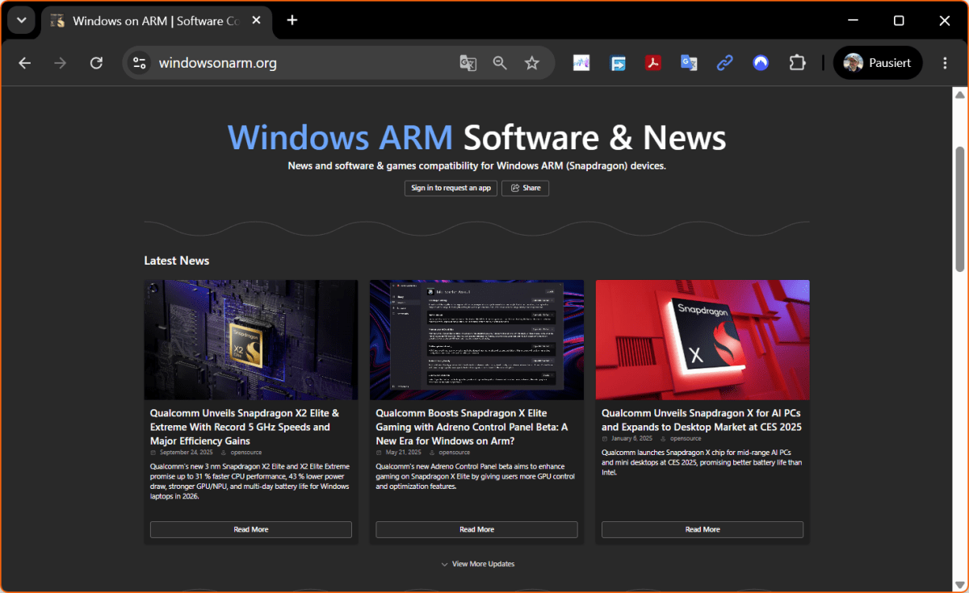Read More on Adreno Control Panel article
This screenshot has width=969, height=593.
click(476, 529)
